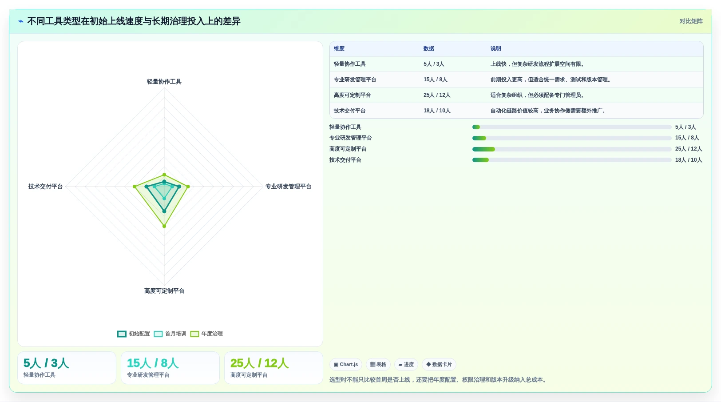Click the 年度治理 data point at chart bottom
The width and height of the screenshot is (721, 402).
click(164, 226)
